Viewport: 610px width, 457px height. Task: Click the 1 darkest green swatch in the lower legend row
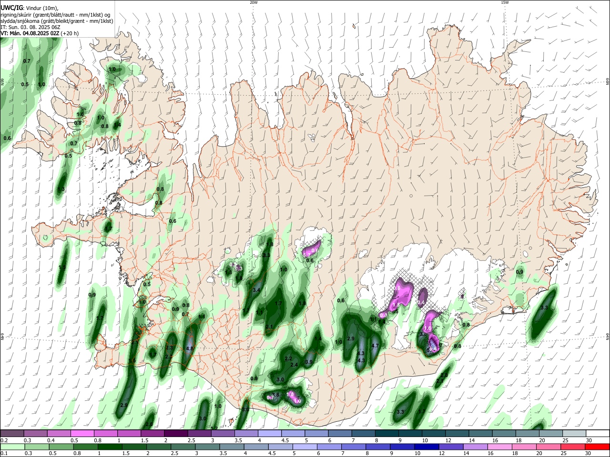pyautogui.click(x=110, y=447)
